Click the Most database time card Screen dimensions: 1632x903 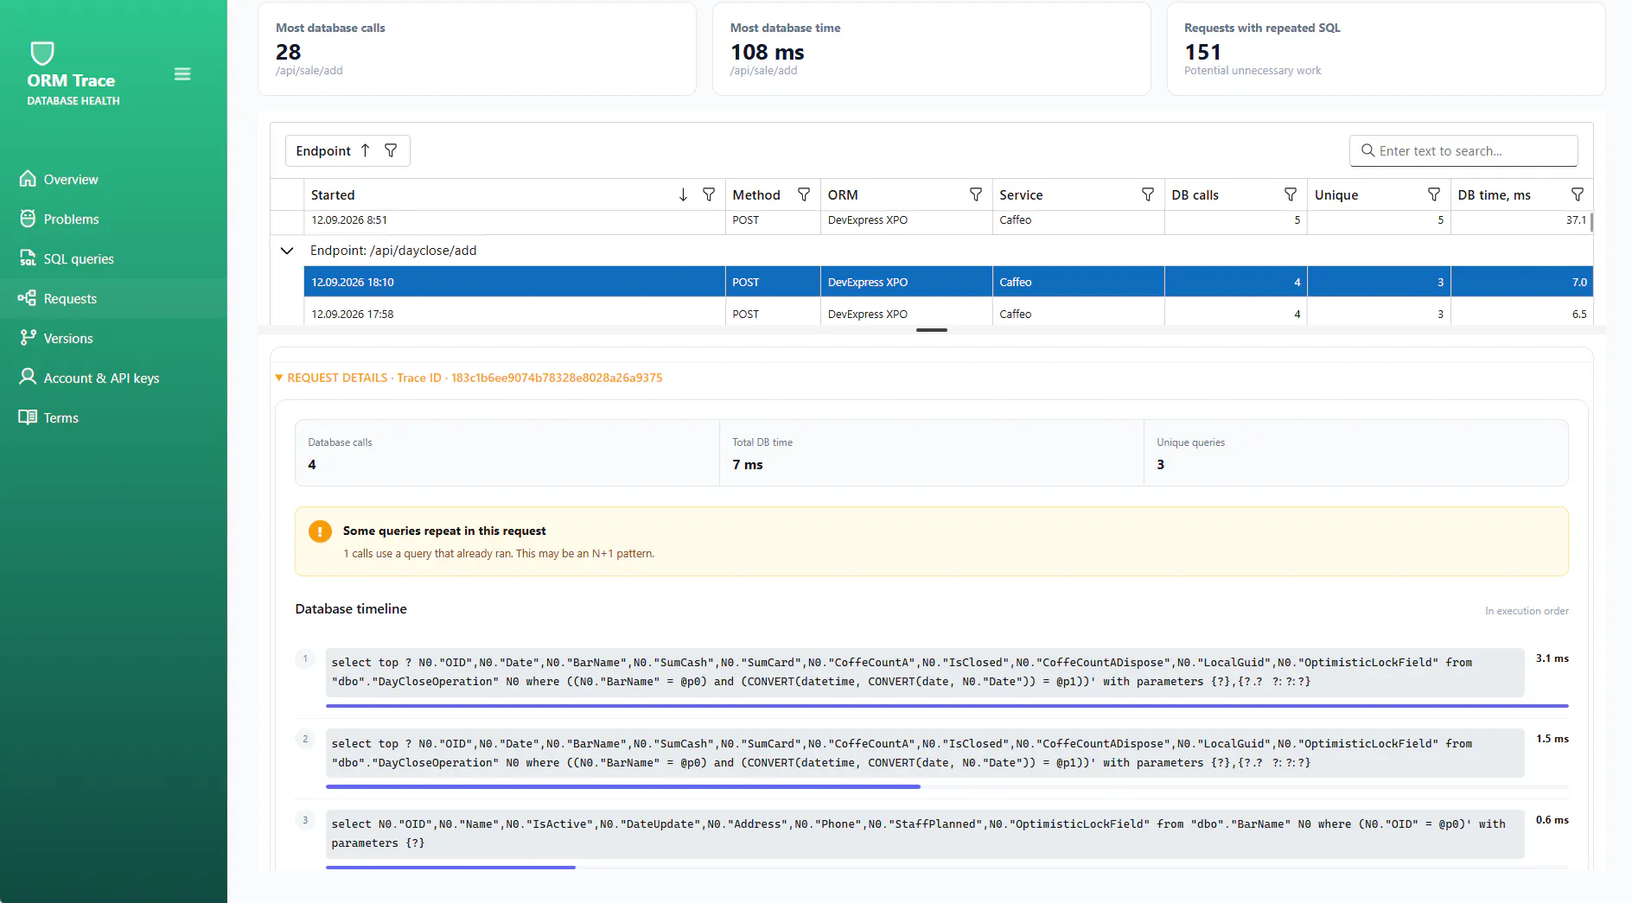(x=931, y=49)
